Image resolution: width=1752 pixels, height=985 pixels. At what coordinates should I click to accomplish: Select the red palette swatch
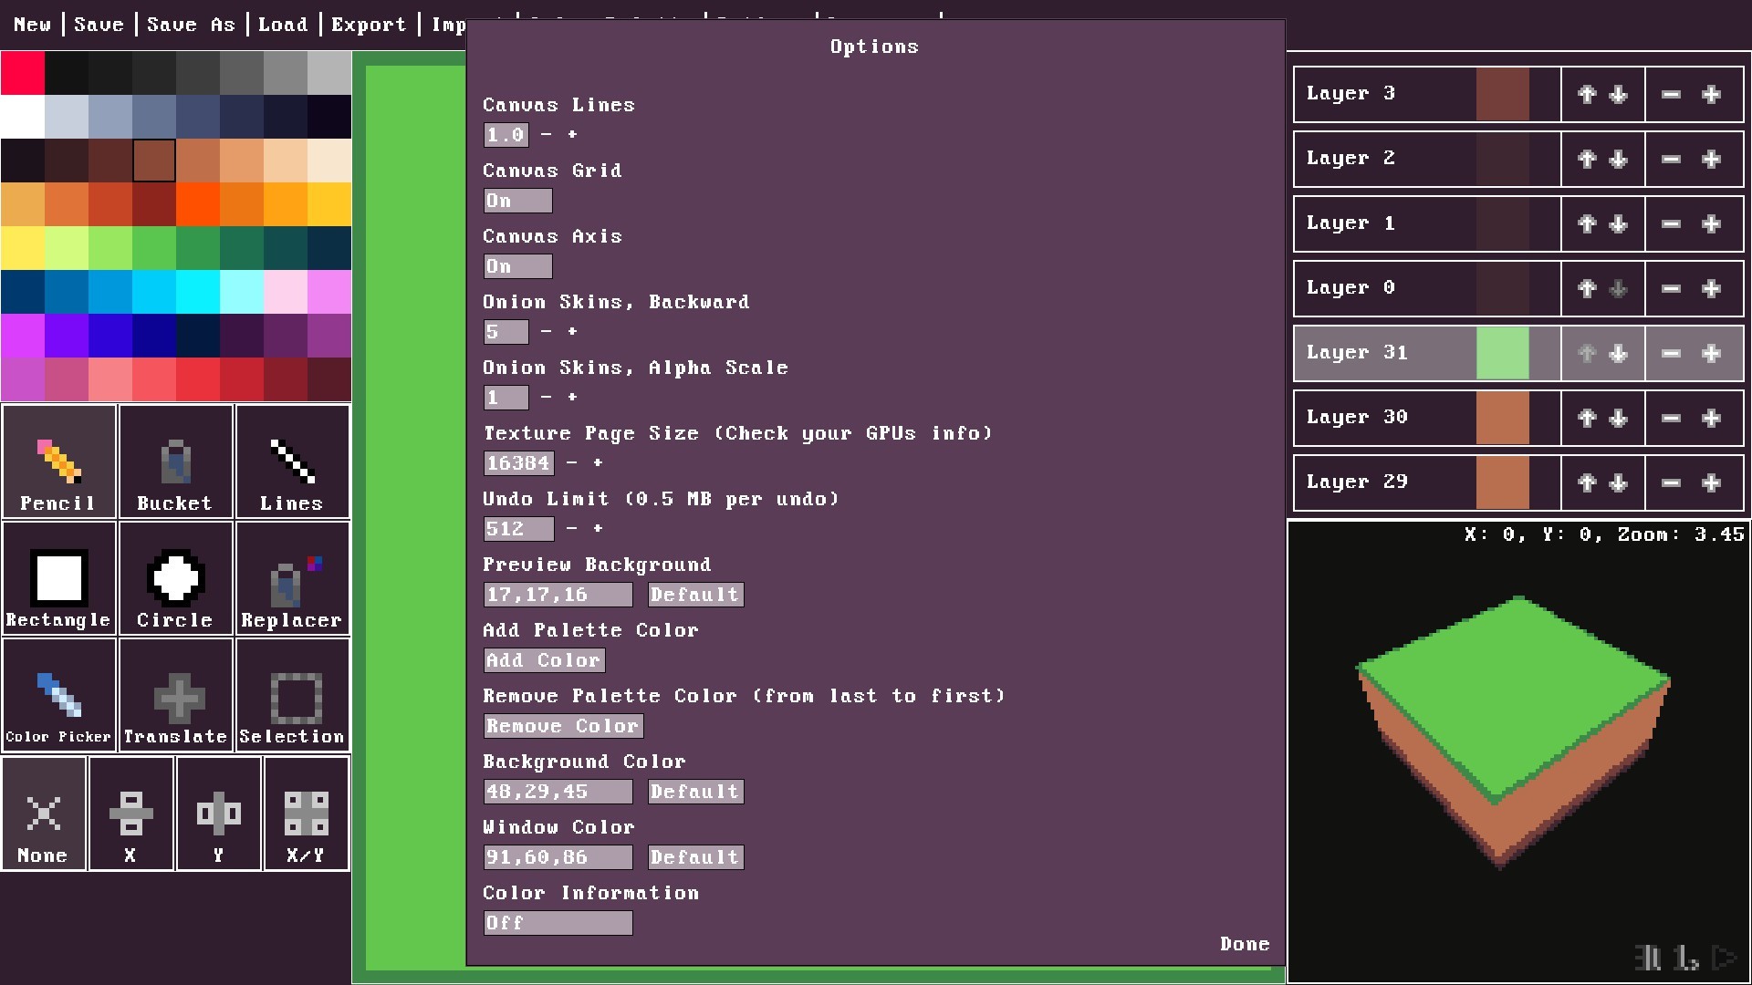pyautogui.click(x=23, y=72)
